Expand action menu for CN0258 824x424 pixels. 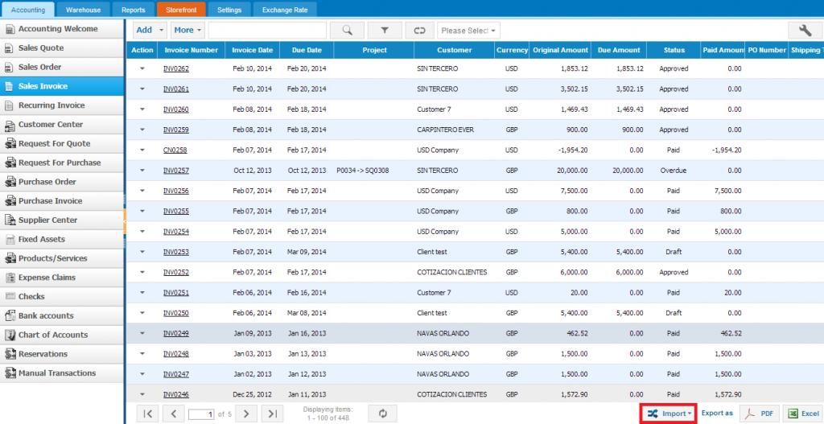click(x=142, y=150)
